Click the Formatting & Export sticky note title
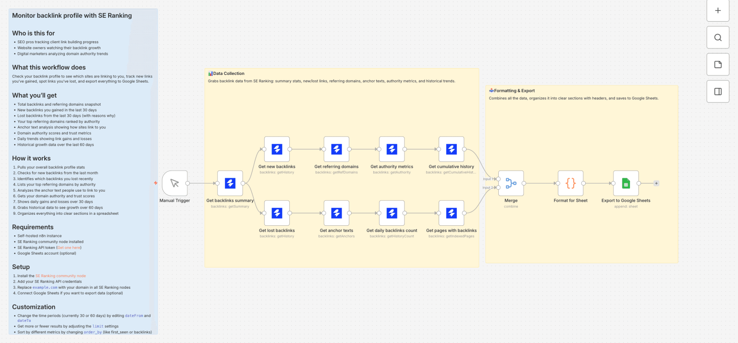738x343 pixels. (x=512, y=90)
